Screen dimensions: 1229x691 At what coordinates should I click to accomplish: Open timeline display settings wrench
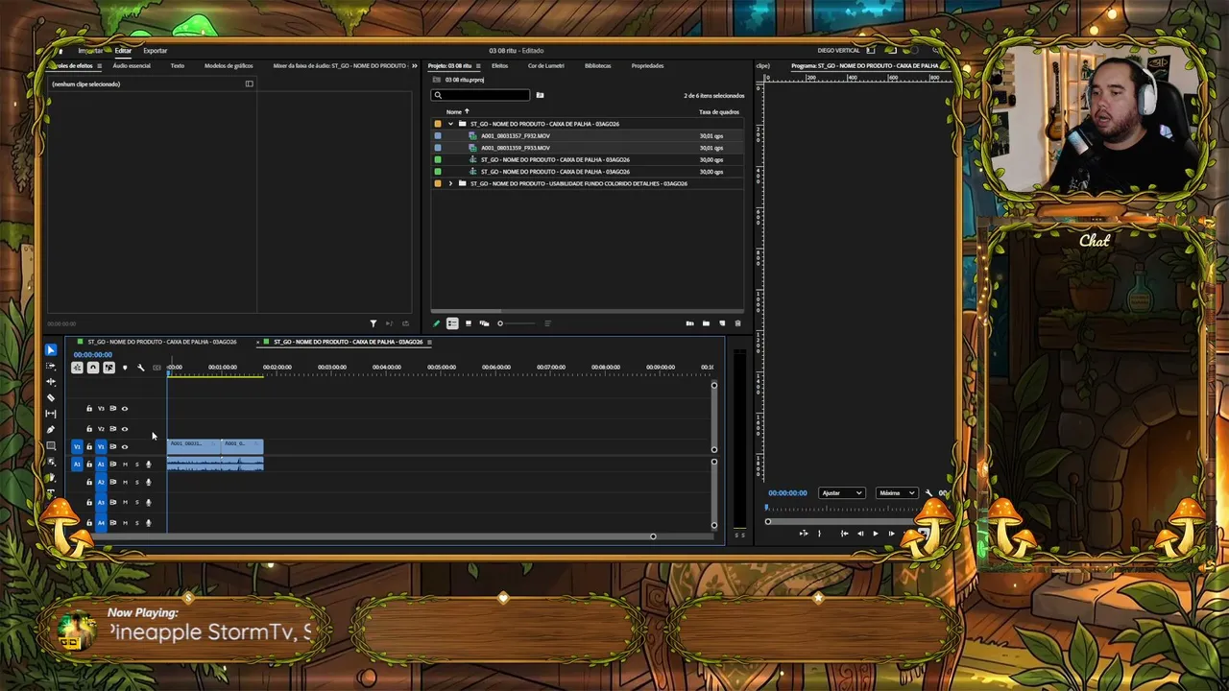tap(140, 368)
